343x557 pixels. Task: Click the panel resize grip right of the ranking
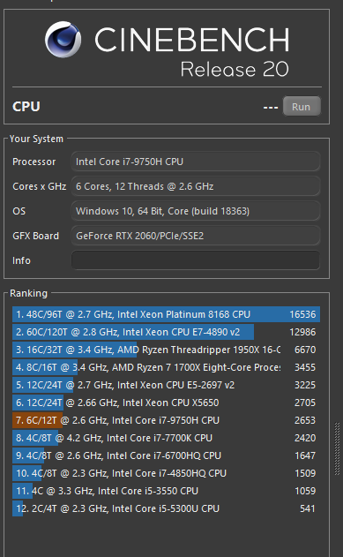(338, 448)
